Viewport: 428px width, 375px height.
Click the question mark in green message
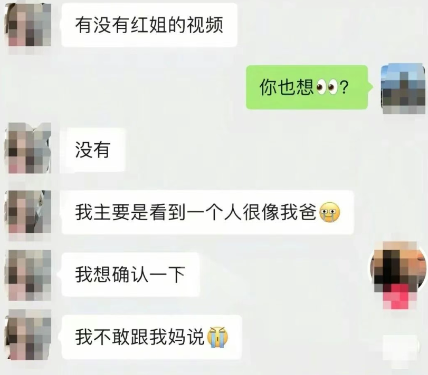(x=344, y=87)
